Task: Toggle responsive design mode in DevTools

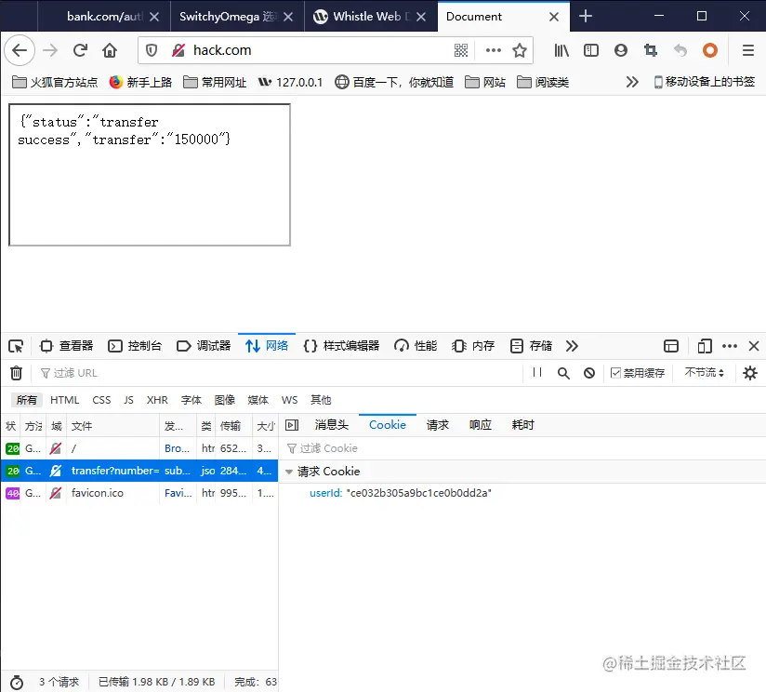Action: click(x=704, y=345)
